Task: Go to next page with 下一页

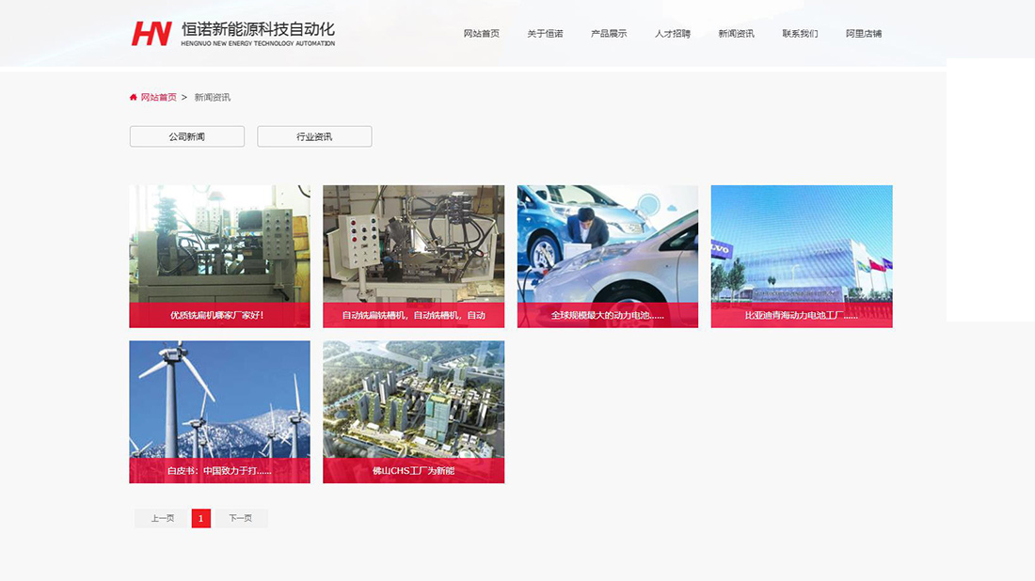Action: (240, 518)
